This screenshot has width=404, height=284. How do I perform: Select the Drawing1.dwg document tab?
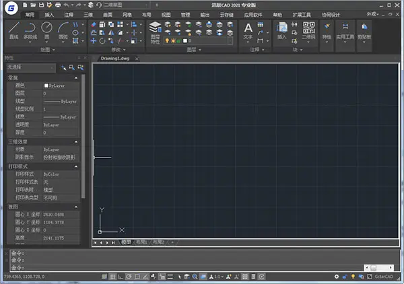point(115,59)
